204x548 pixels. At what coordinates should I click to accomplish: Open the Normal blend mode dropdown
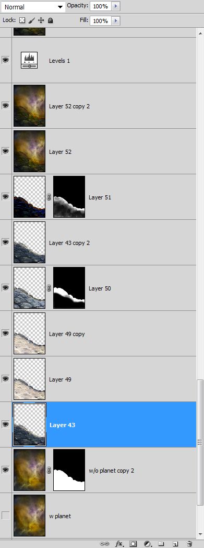click(x=33, y=7)
